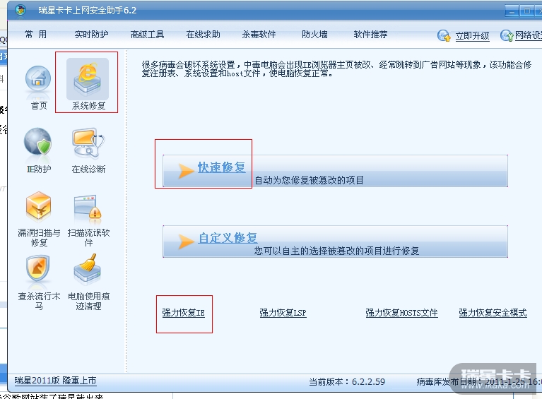Click the 自定义修复 bar description text
The height and width of the screenshot is (399, 542).
point(336,251)
